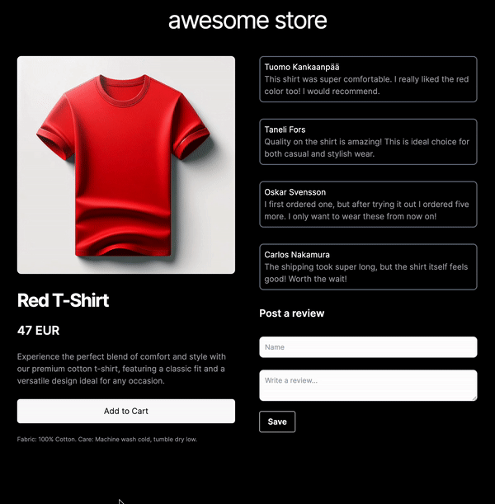
Task: Click the Write a review text area
Action: pos(368,385)
